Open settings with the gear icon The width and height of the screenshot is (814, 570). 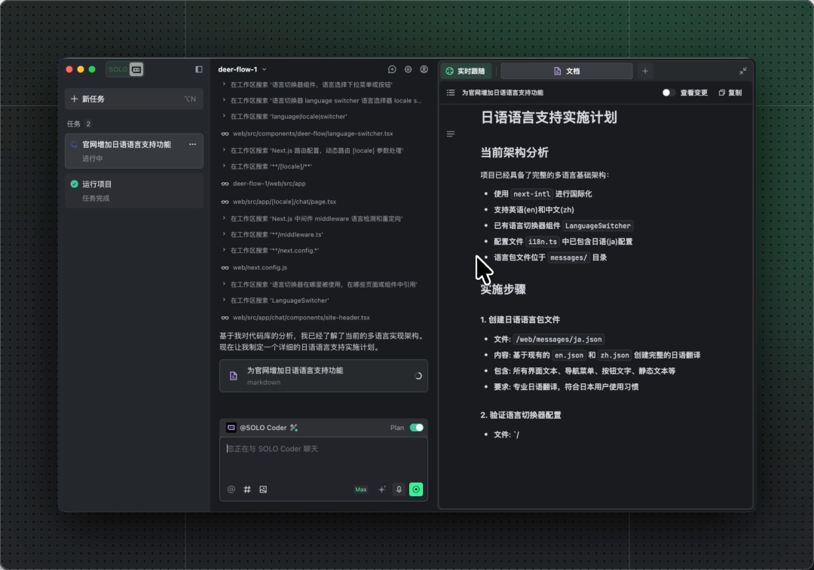click(x=408, y=69)
